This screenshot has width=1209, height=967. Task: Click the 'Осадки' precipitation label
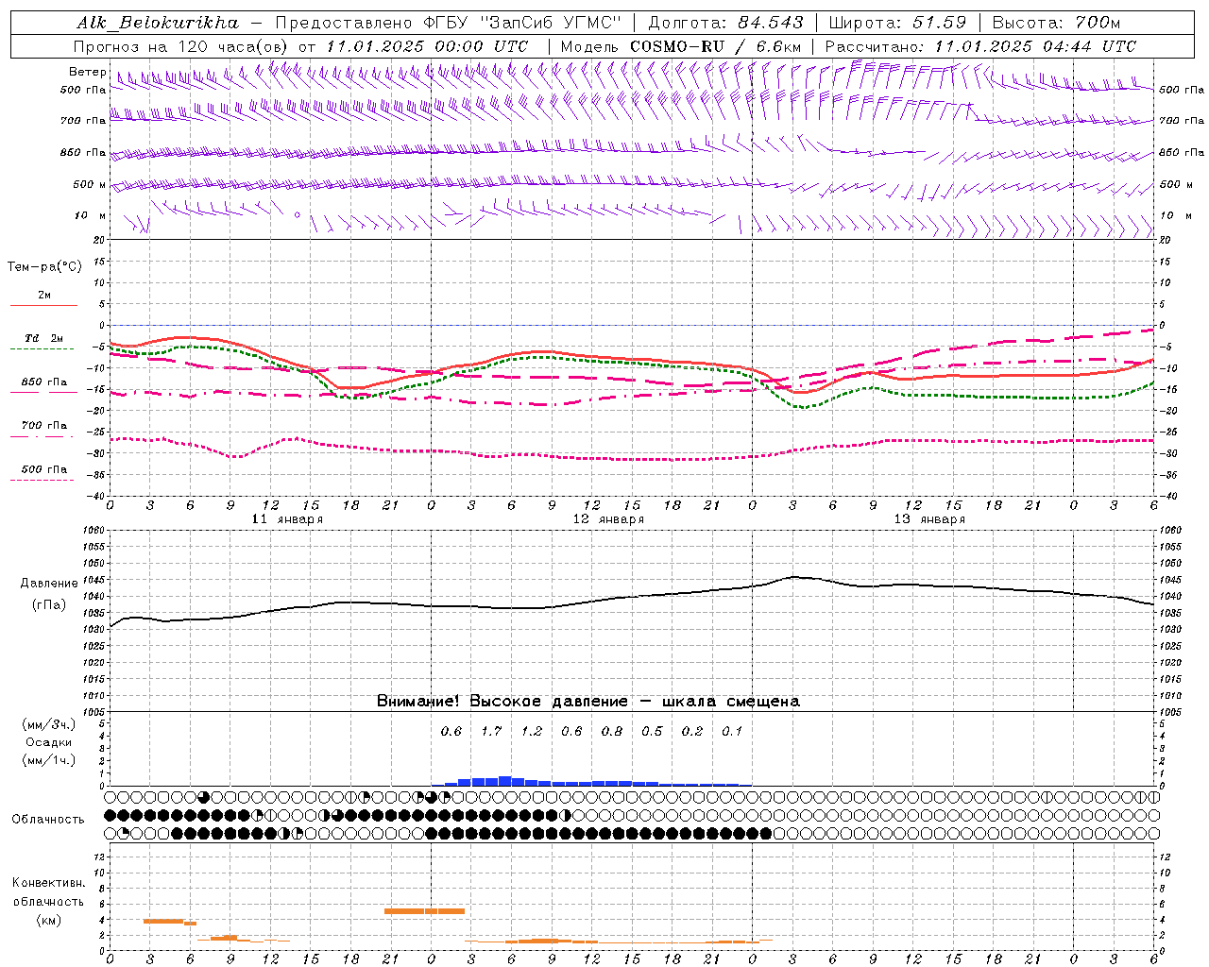pyautogui.click(x=49, y=742)
